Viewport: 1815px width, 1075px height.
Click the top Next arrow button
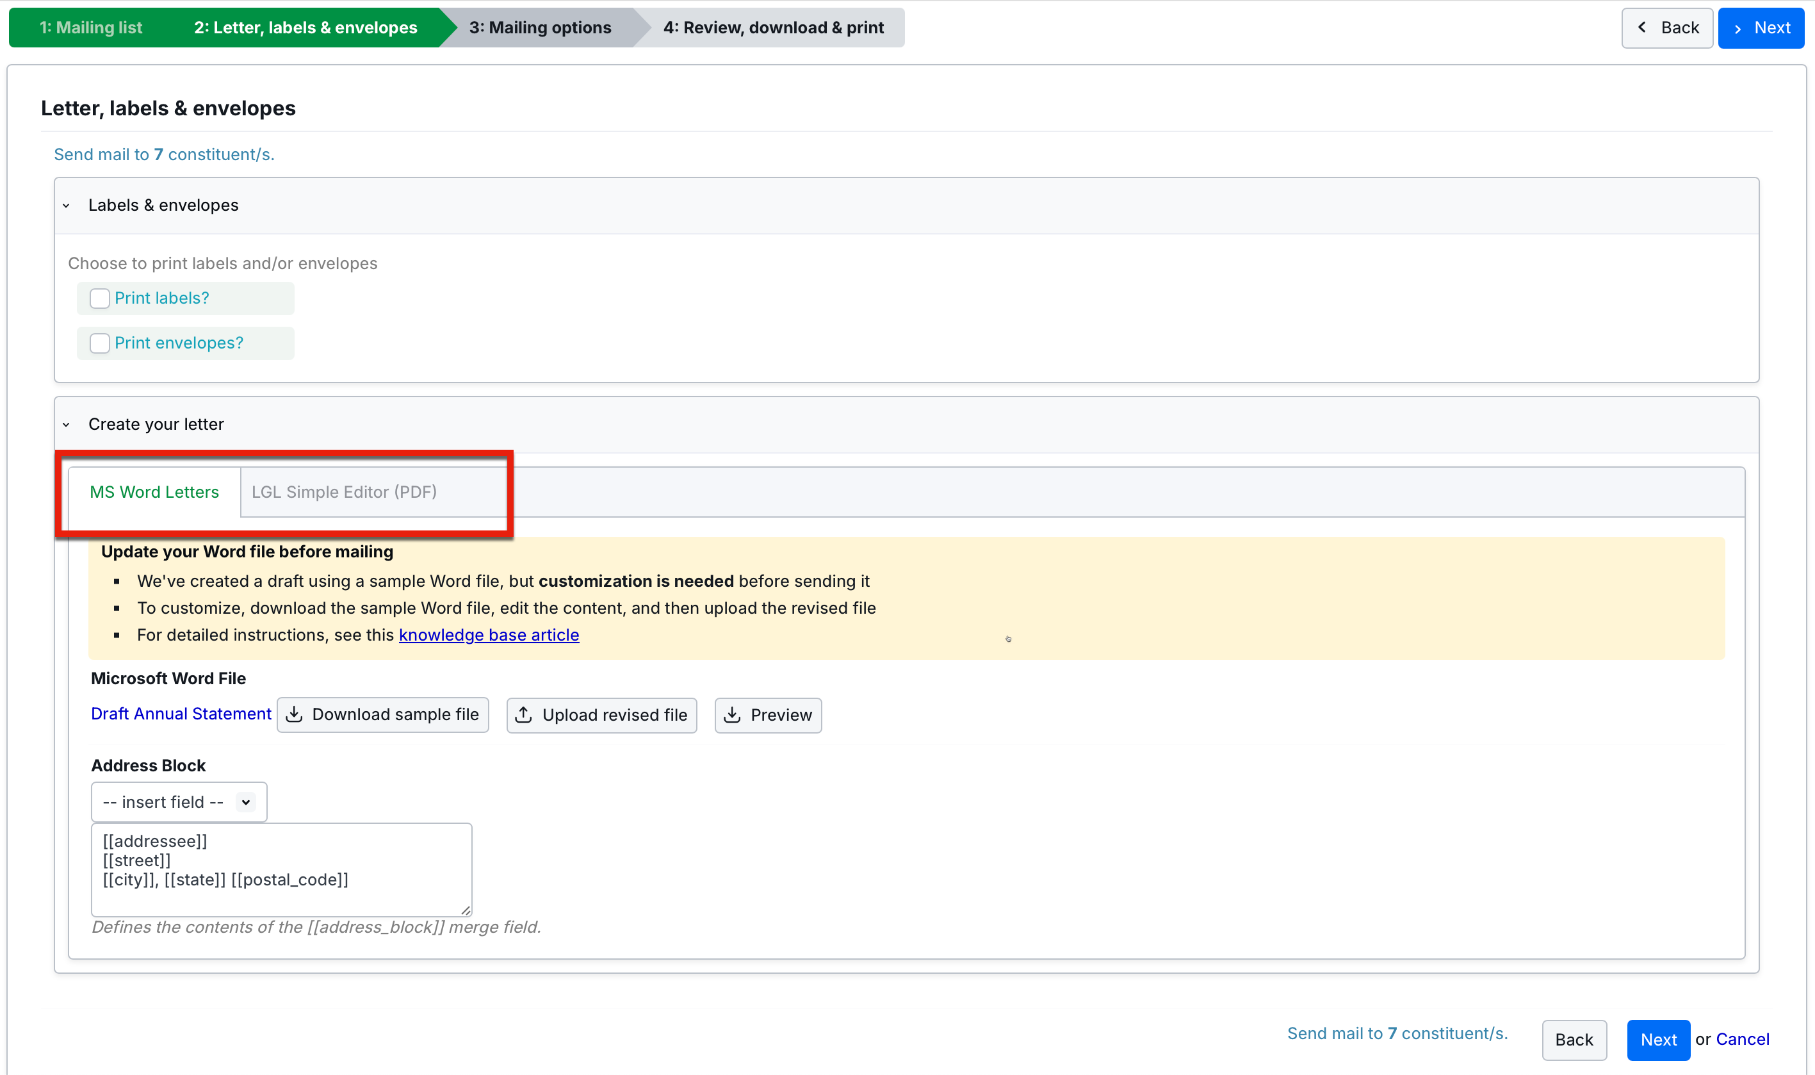point(1760,28)
